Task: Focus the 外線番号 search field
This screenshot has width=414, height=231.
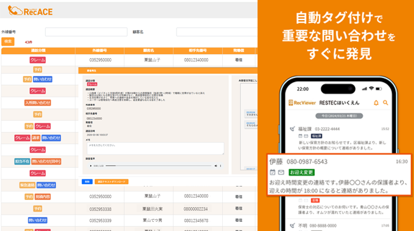Action: coord(86,32)
